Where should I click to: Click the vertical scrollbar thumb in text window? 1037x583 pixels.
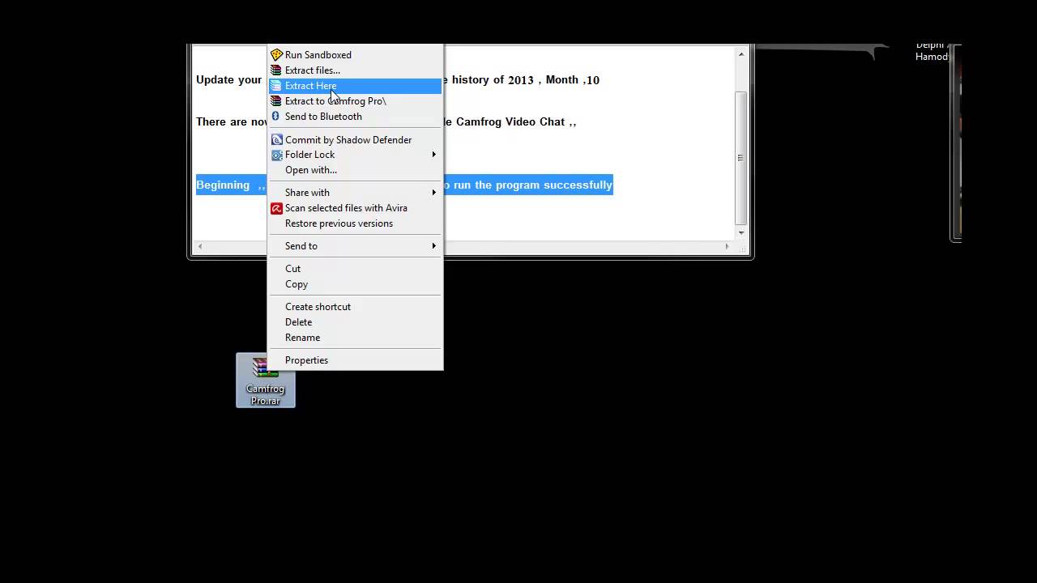(x=741, y=158)
